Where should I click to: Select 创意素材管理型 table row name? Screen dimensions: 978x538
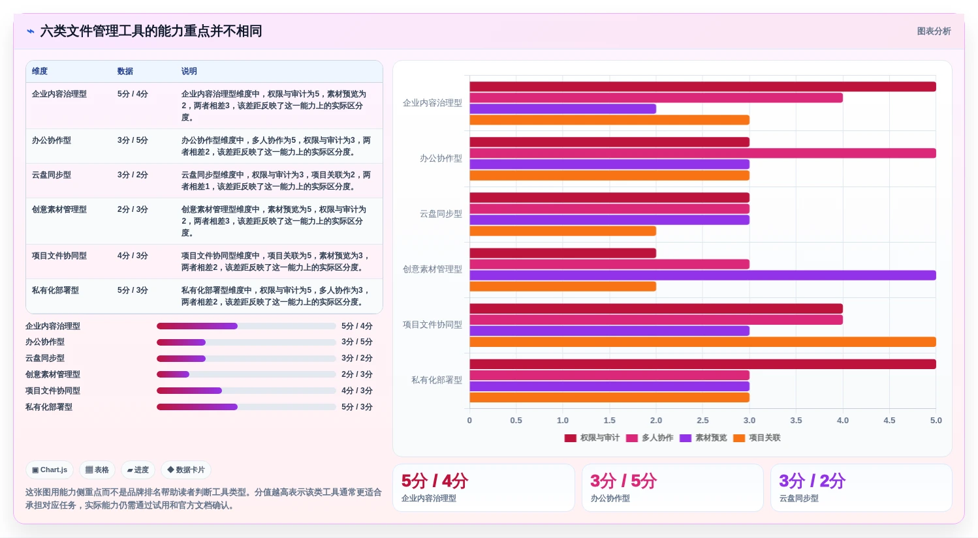pyautogui.click(x=59, y=209)
